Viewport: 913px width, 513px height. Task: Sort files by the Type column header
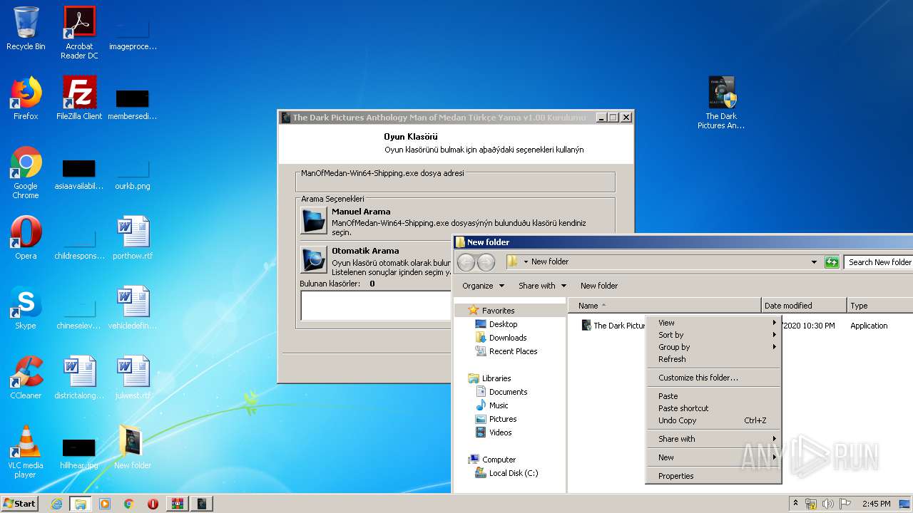[x=879, y=306]
